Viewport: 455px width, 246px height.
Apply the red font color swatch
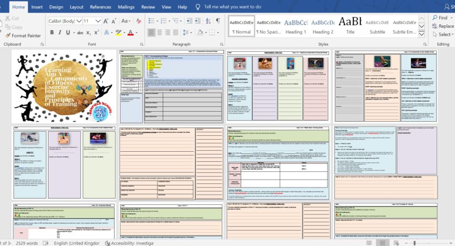(x=130, y=33)
